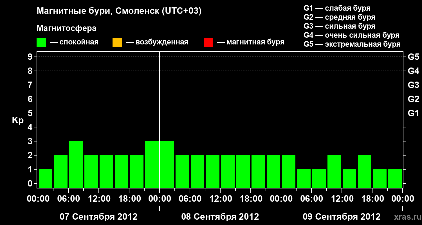Click the 12:00 time label for 07 Сентября
Screen dimensions: 422x225
coord(99,199)
